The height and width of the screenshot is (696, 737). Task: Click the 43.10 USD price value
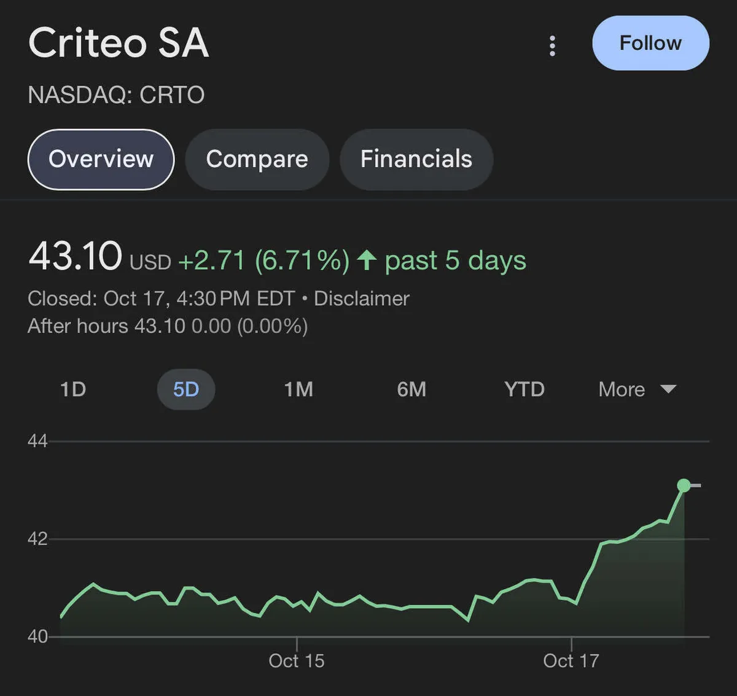pos(76,257)
